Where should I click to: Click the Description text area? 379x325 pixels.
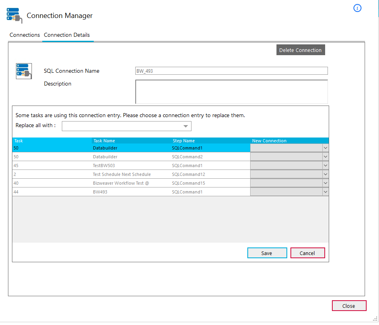point(231,92)
